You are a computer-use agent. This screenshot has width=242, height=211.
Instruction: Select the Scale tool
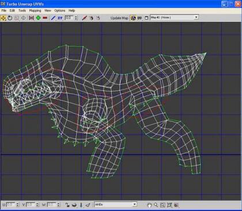click(17, 18)
